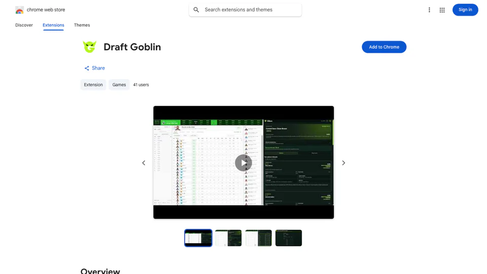Select the first media thumbnail
Screen dimensions: 487x274
click(x=198, y=238)
